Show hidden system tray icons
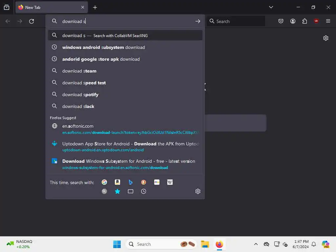Screen dimensions: 336x252 [x=256, y=244]
